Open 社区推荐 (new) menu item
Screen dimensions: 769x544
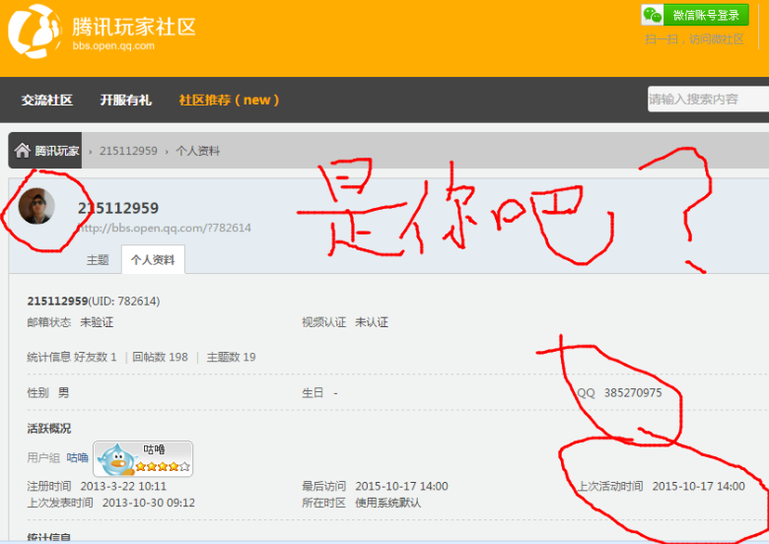tap(229, 100)
